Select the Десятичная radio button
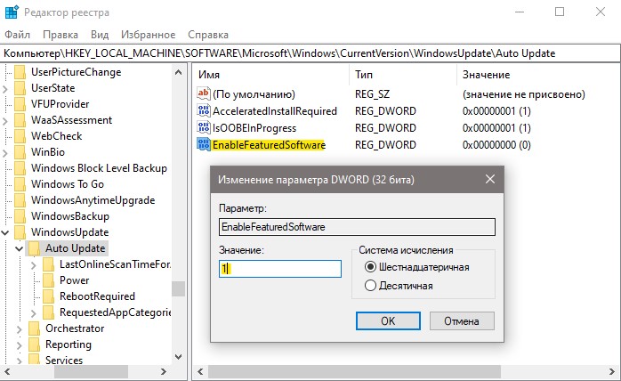This screenshot has height=381, width=621. click(x=370, y=286)
